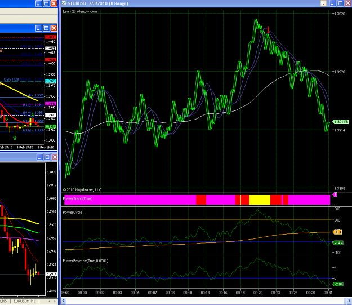
Task: Click the red 1.4005 price label
Action: [51, 60]
